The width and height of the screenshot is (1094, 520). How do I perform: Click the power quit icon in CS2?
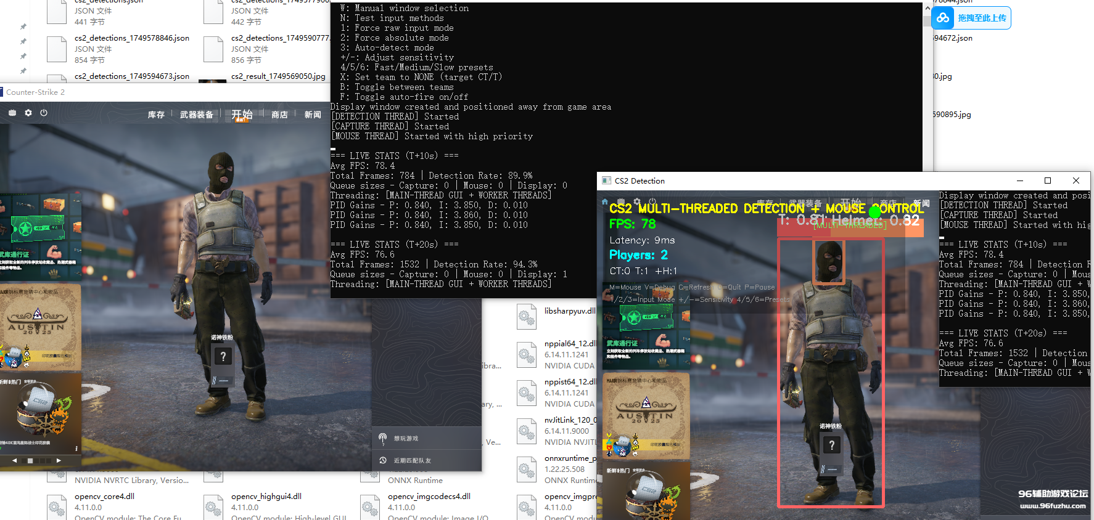[x=44, y=113]
